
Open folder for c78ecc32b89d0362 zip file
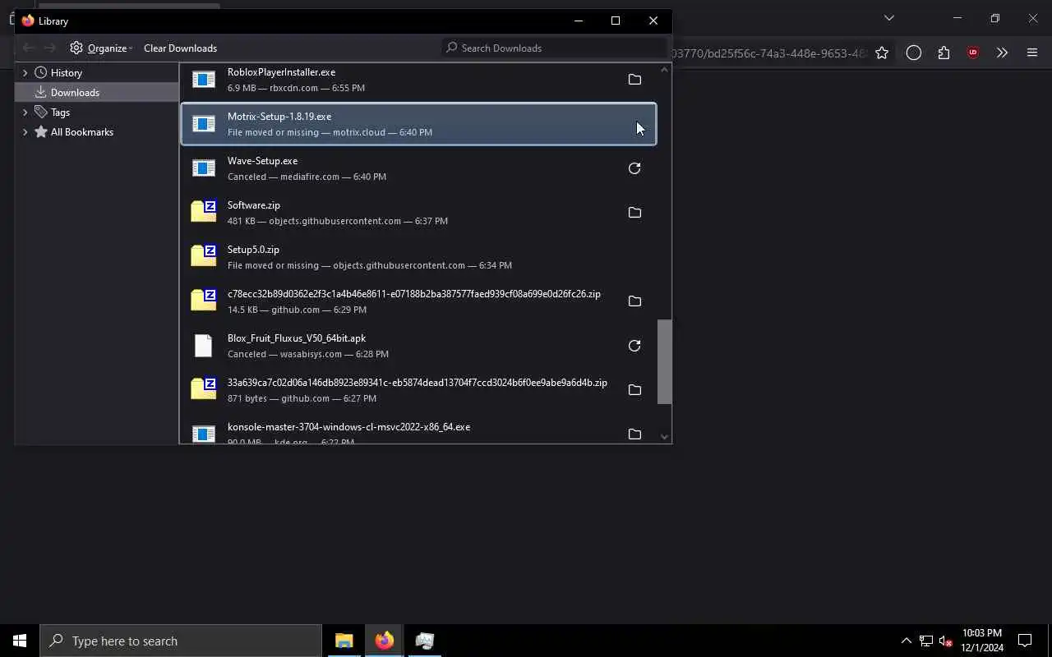click(x=634, y=301)
